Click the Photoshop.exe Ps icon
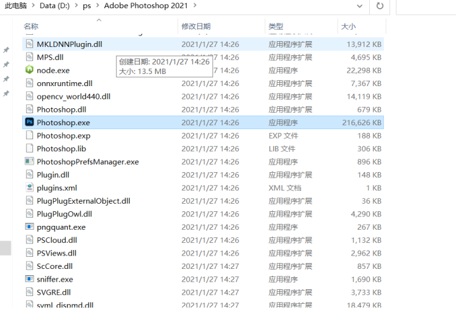The image size is (456, 310). pos(29,122)
